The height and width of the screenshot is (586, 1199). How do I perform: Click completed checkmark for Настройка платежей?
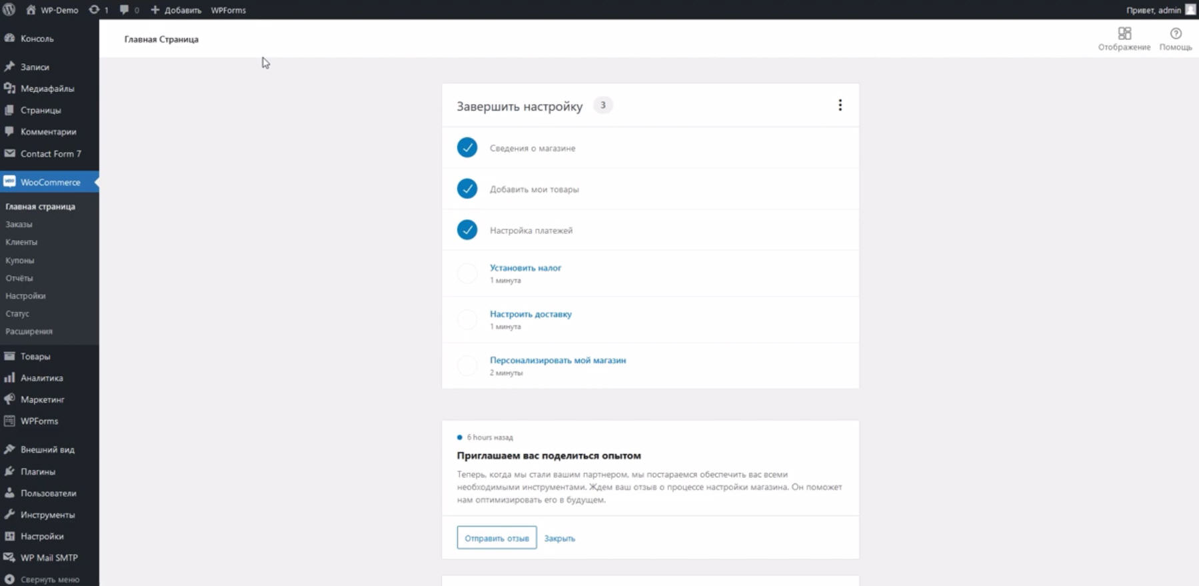[467, 230]
